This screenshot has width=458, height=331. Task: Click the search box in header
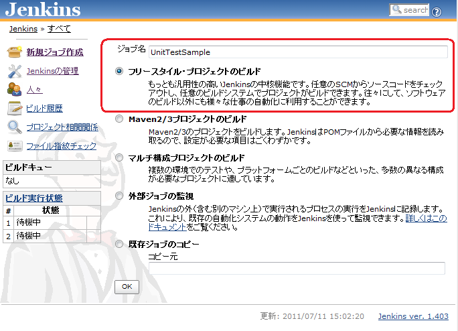coord(409,10)
